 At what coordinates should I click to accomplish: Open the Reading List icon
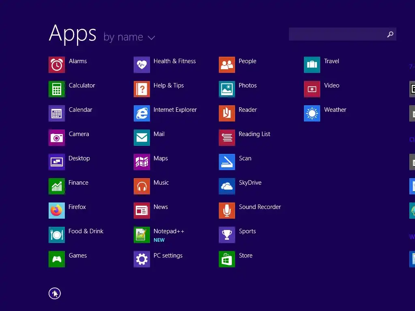click(227, 138)
